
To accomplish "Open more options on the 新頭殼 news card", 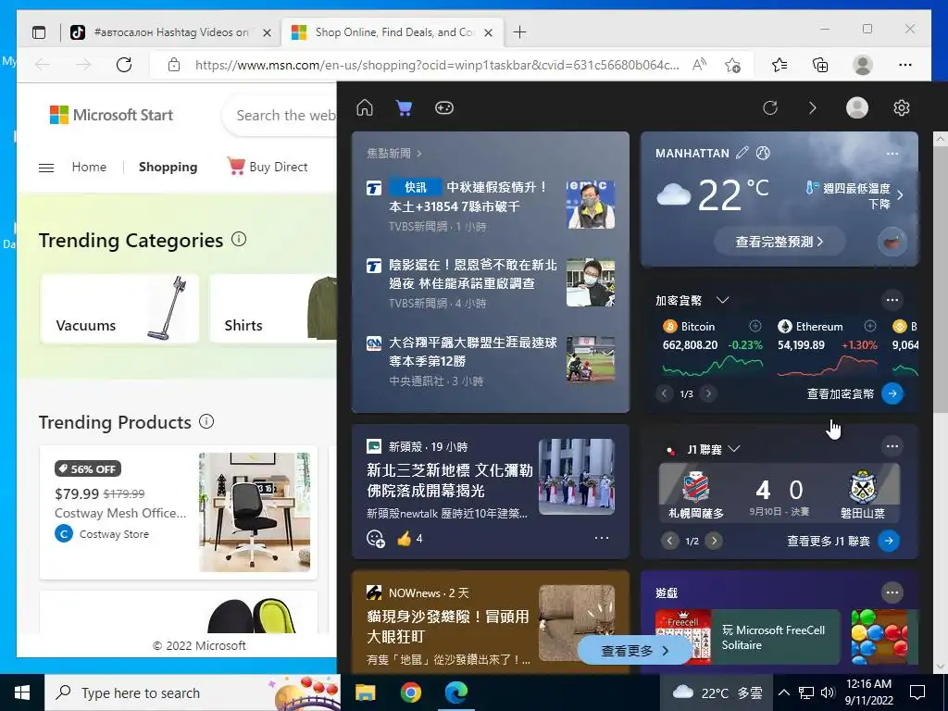I will point(602,538).
